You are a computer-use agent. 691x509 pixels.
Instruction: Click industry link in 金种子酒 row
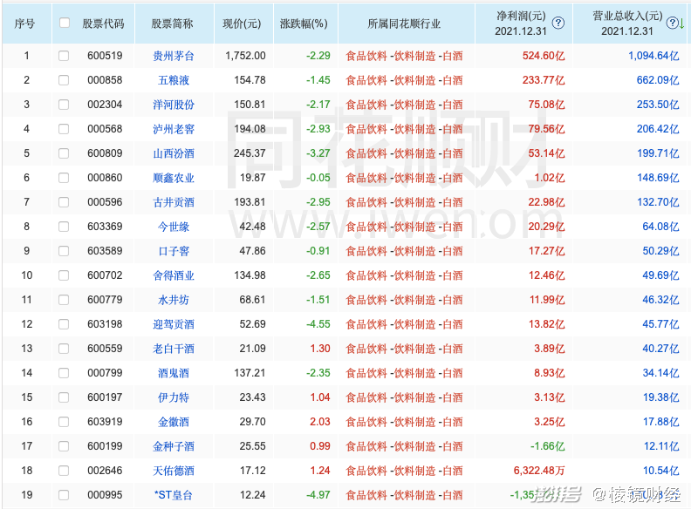[x=404, y=446]
